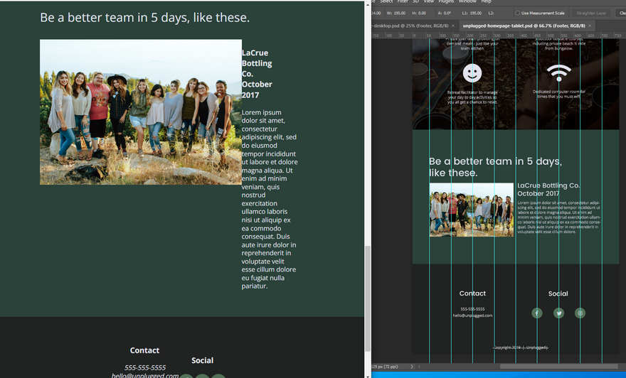
Task: Switch to the desktop.psd document tab
Action: (x=409, y=26)
